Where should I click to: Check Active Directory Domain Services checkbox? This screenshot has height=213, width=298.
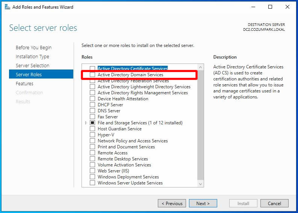92,75
